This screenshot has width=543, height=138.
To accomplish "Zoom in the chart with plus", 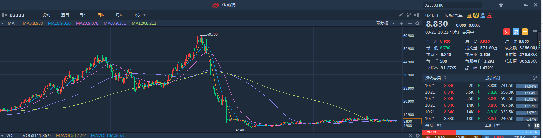I will pos(402,23).
